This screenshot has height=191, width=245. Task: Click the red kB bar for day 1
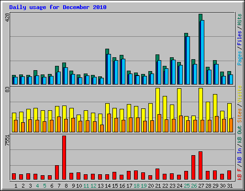click(x=14, y=177)
